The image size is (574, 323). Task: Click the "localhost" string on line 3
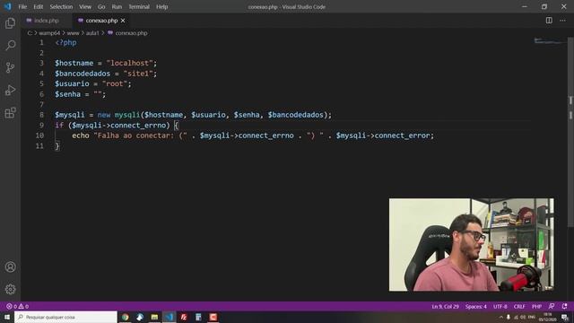click(x=129, y=63)
